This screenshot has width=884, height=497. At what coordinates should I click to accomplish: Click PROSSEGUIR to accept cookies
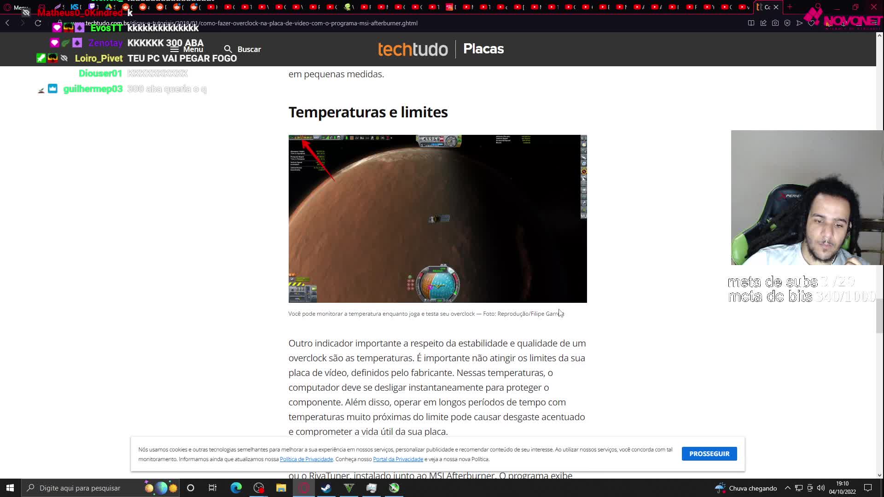tap(709, 454)
